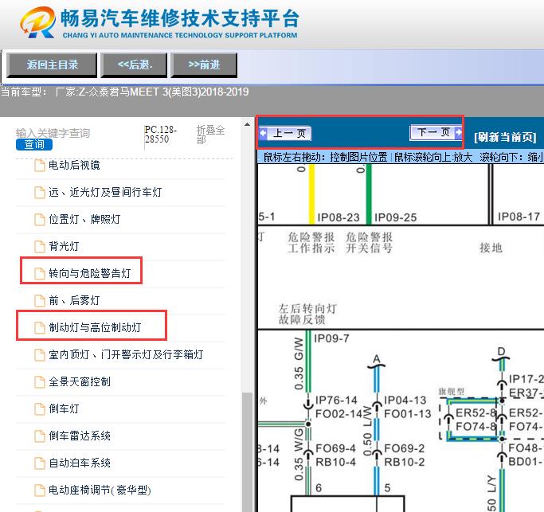Click the document icon beside 背光灯
544x512 pixels.
coord(40,246)
